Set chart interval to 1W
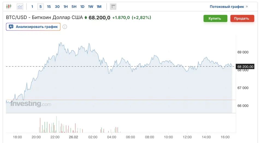The height and width of the screenshot is (143, 262). (91, 7)
